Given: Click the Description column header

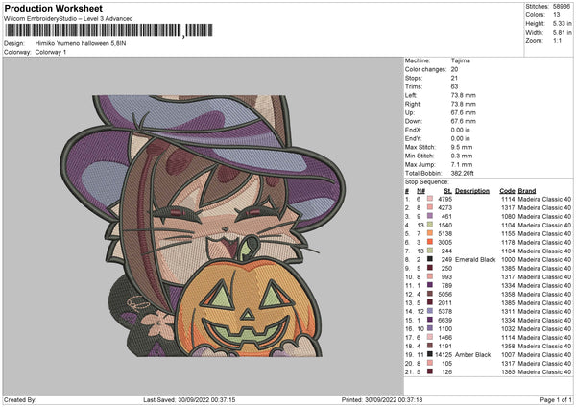Looking at the screenshot, I should point(471,190).
